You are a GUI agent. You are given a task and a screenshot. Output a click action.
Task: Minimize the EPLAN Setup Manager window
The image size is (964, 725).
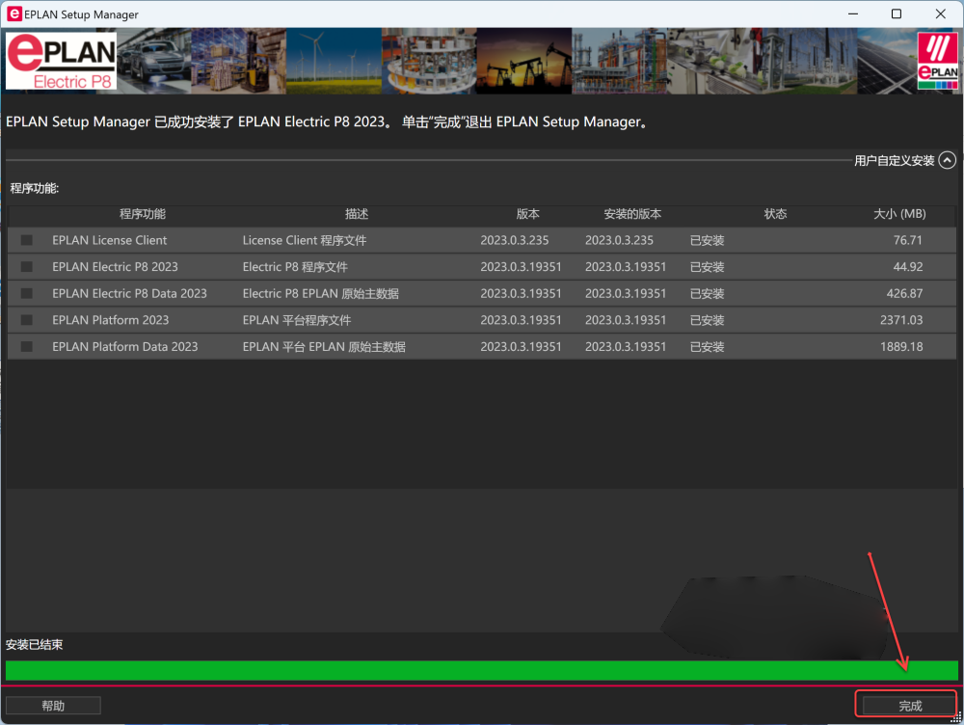click(x=852, y=14)
